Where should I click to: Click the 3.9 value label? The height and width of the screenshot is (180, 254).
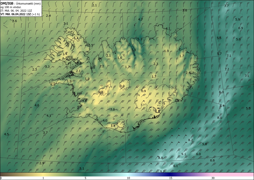tap(92, 68)
